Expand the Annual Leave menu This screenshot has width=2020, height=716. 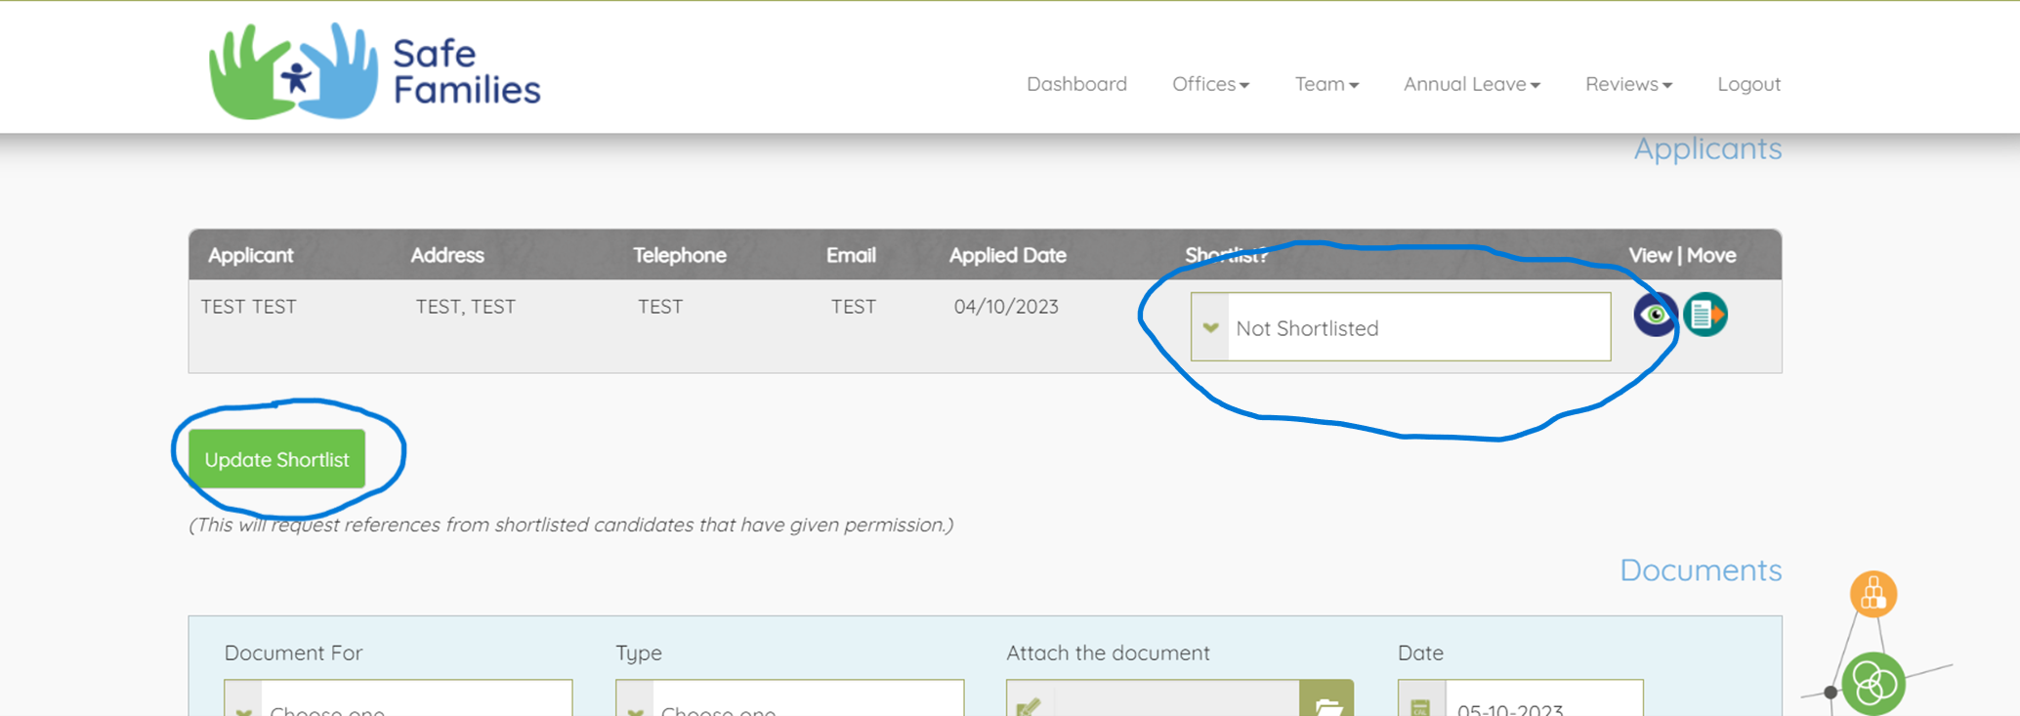tap(1471, 84)
